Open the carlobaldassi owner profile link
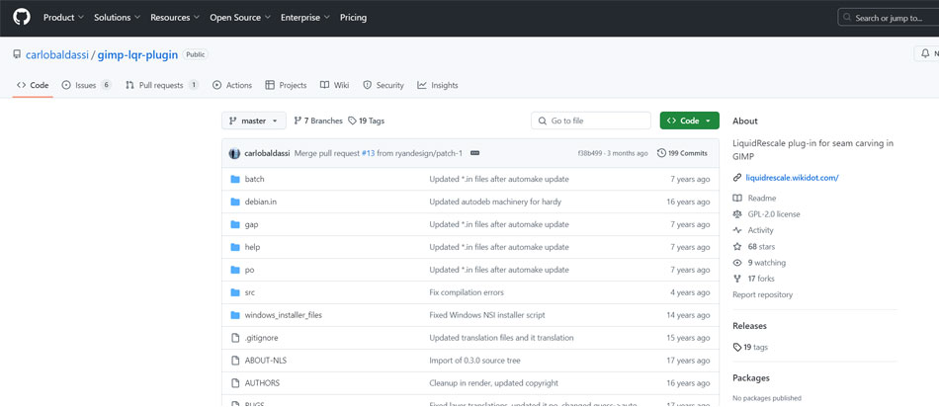This screenshot has height=407, width=939. (x=57, y=54)
